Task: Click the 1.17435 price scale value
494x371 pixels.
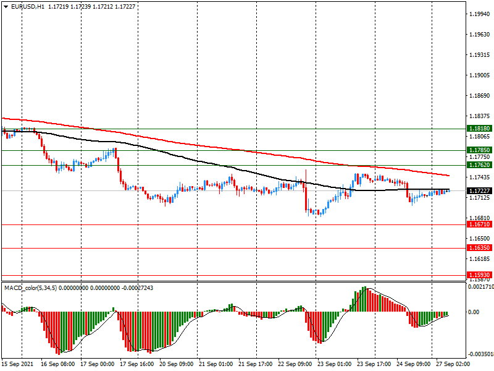Action: point(480,177)
